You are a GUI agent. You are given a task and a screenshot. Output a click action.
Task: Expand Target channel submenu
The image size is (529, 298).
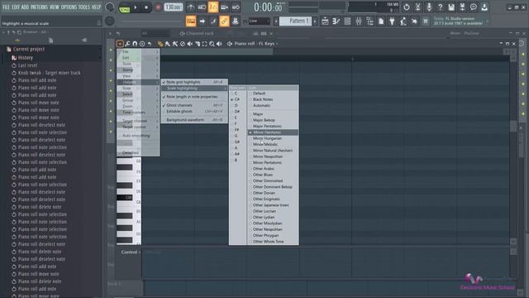click(x=138, y=121)
